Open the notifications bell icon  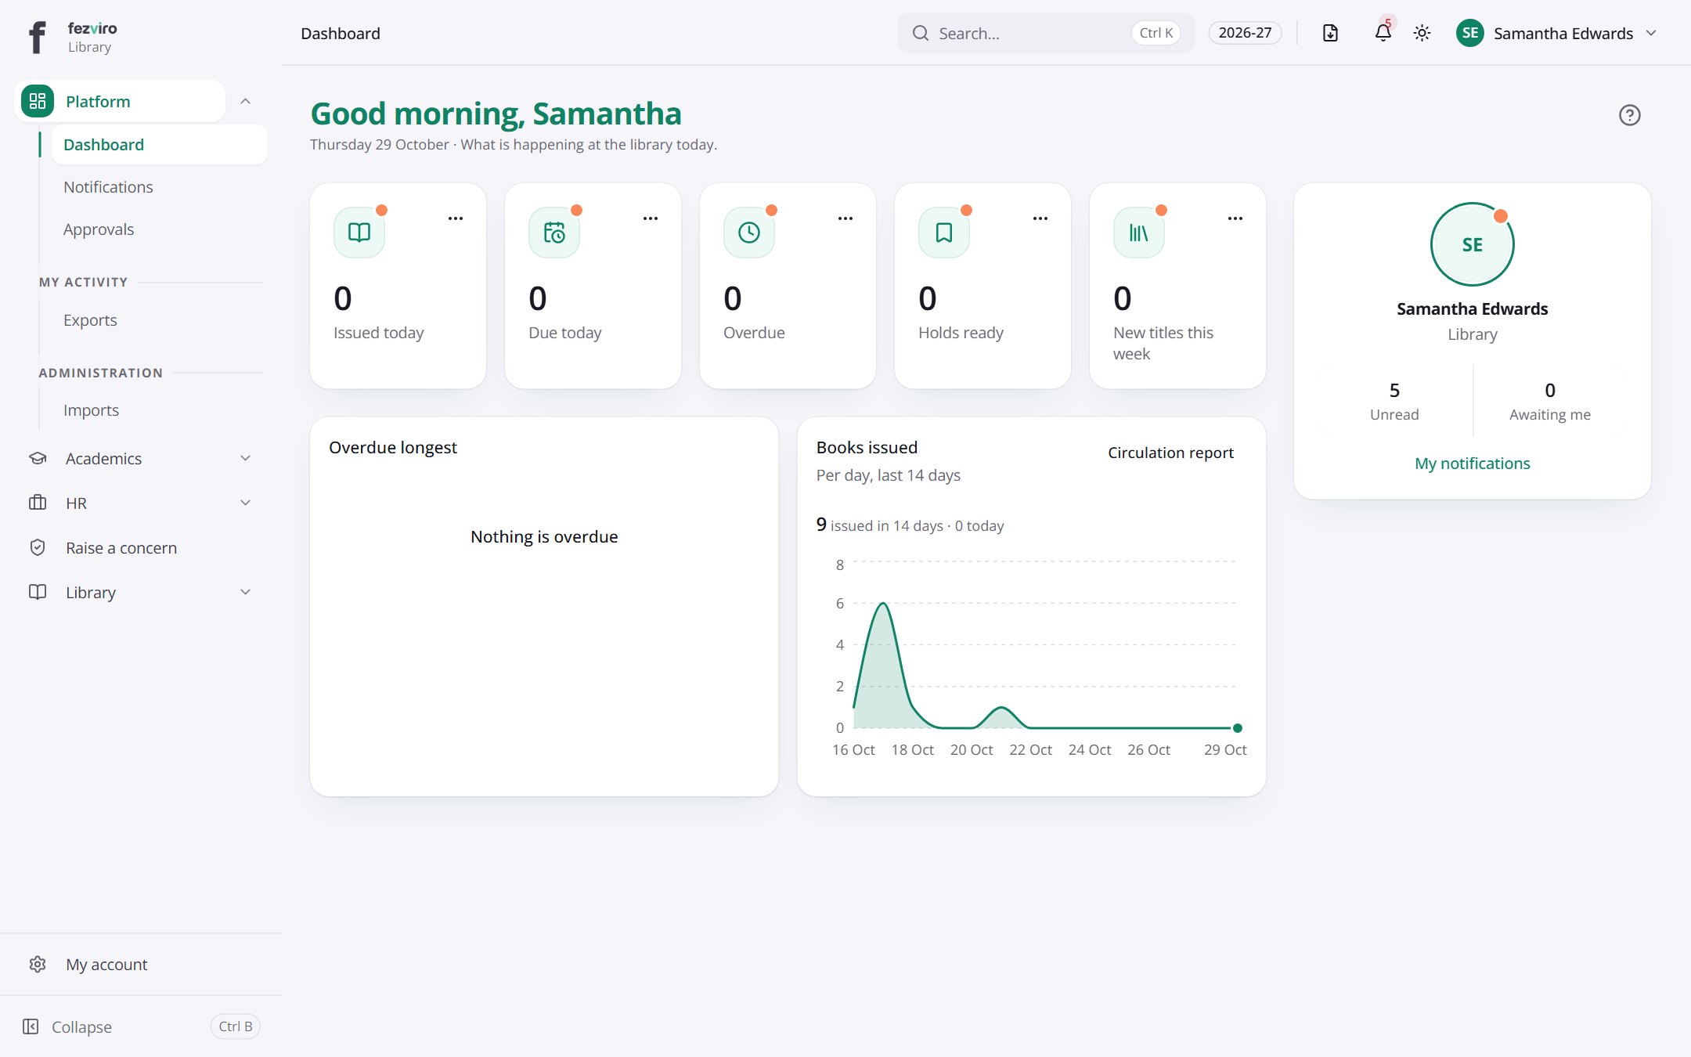pos(1383,33)
